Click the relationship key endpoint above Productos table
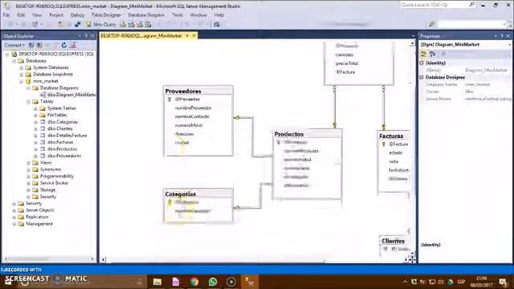Viewport: 514px width, 289px height. [335, 125]
